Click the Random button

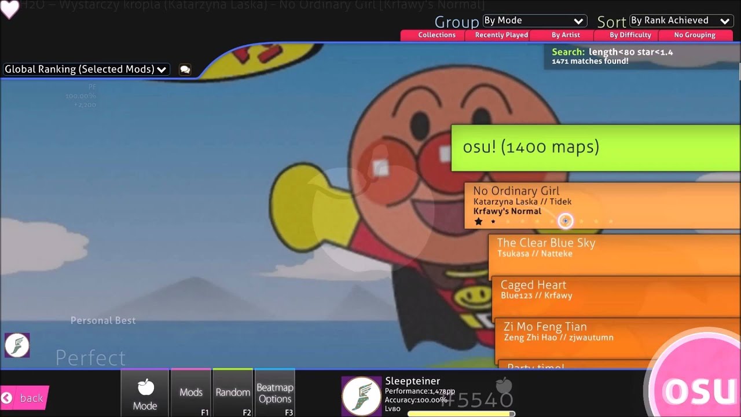coord(233,393)
